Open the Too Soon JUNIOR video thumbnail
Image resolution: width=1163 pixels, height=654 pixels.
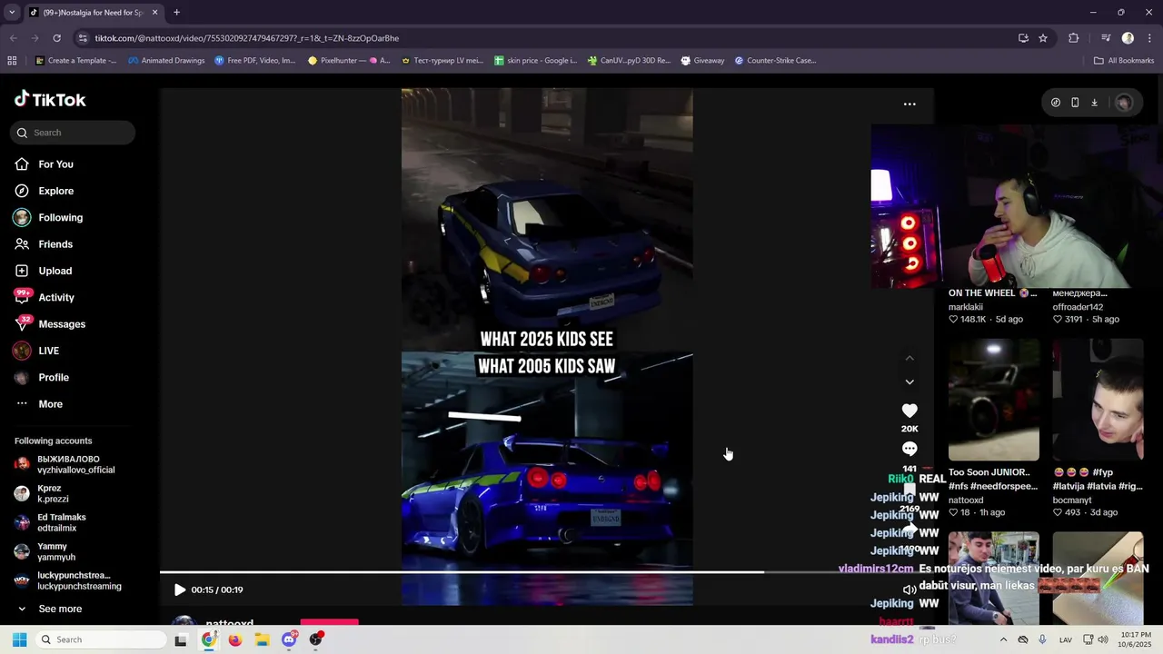[994, 400]
